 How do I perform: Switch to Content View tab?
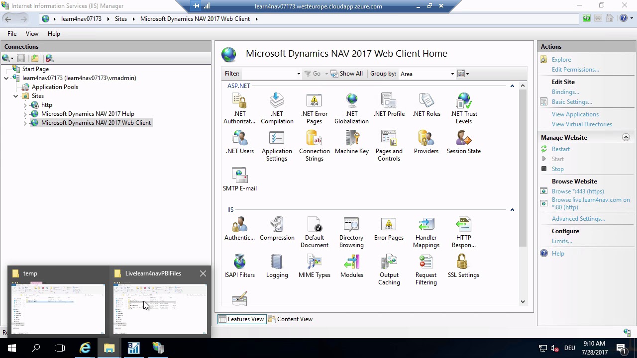click(291, 319)
